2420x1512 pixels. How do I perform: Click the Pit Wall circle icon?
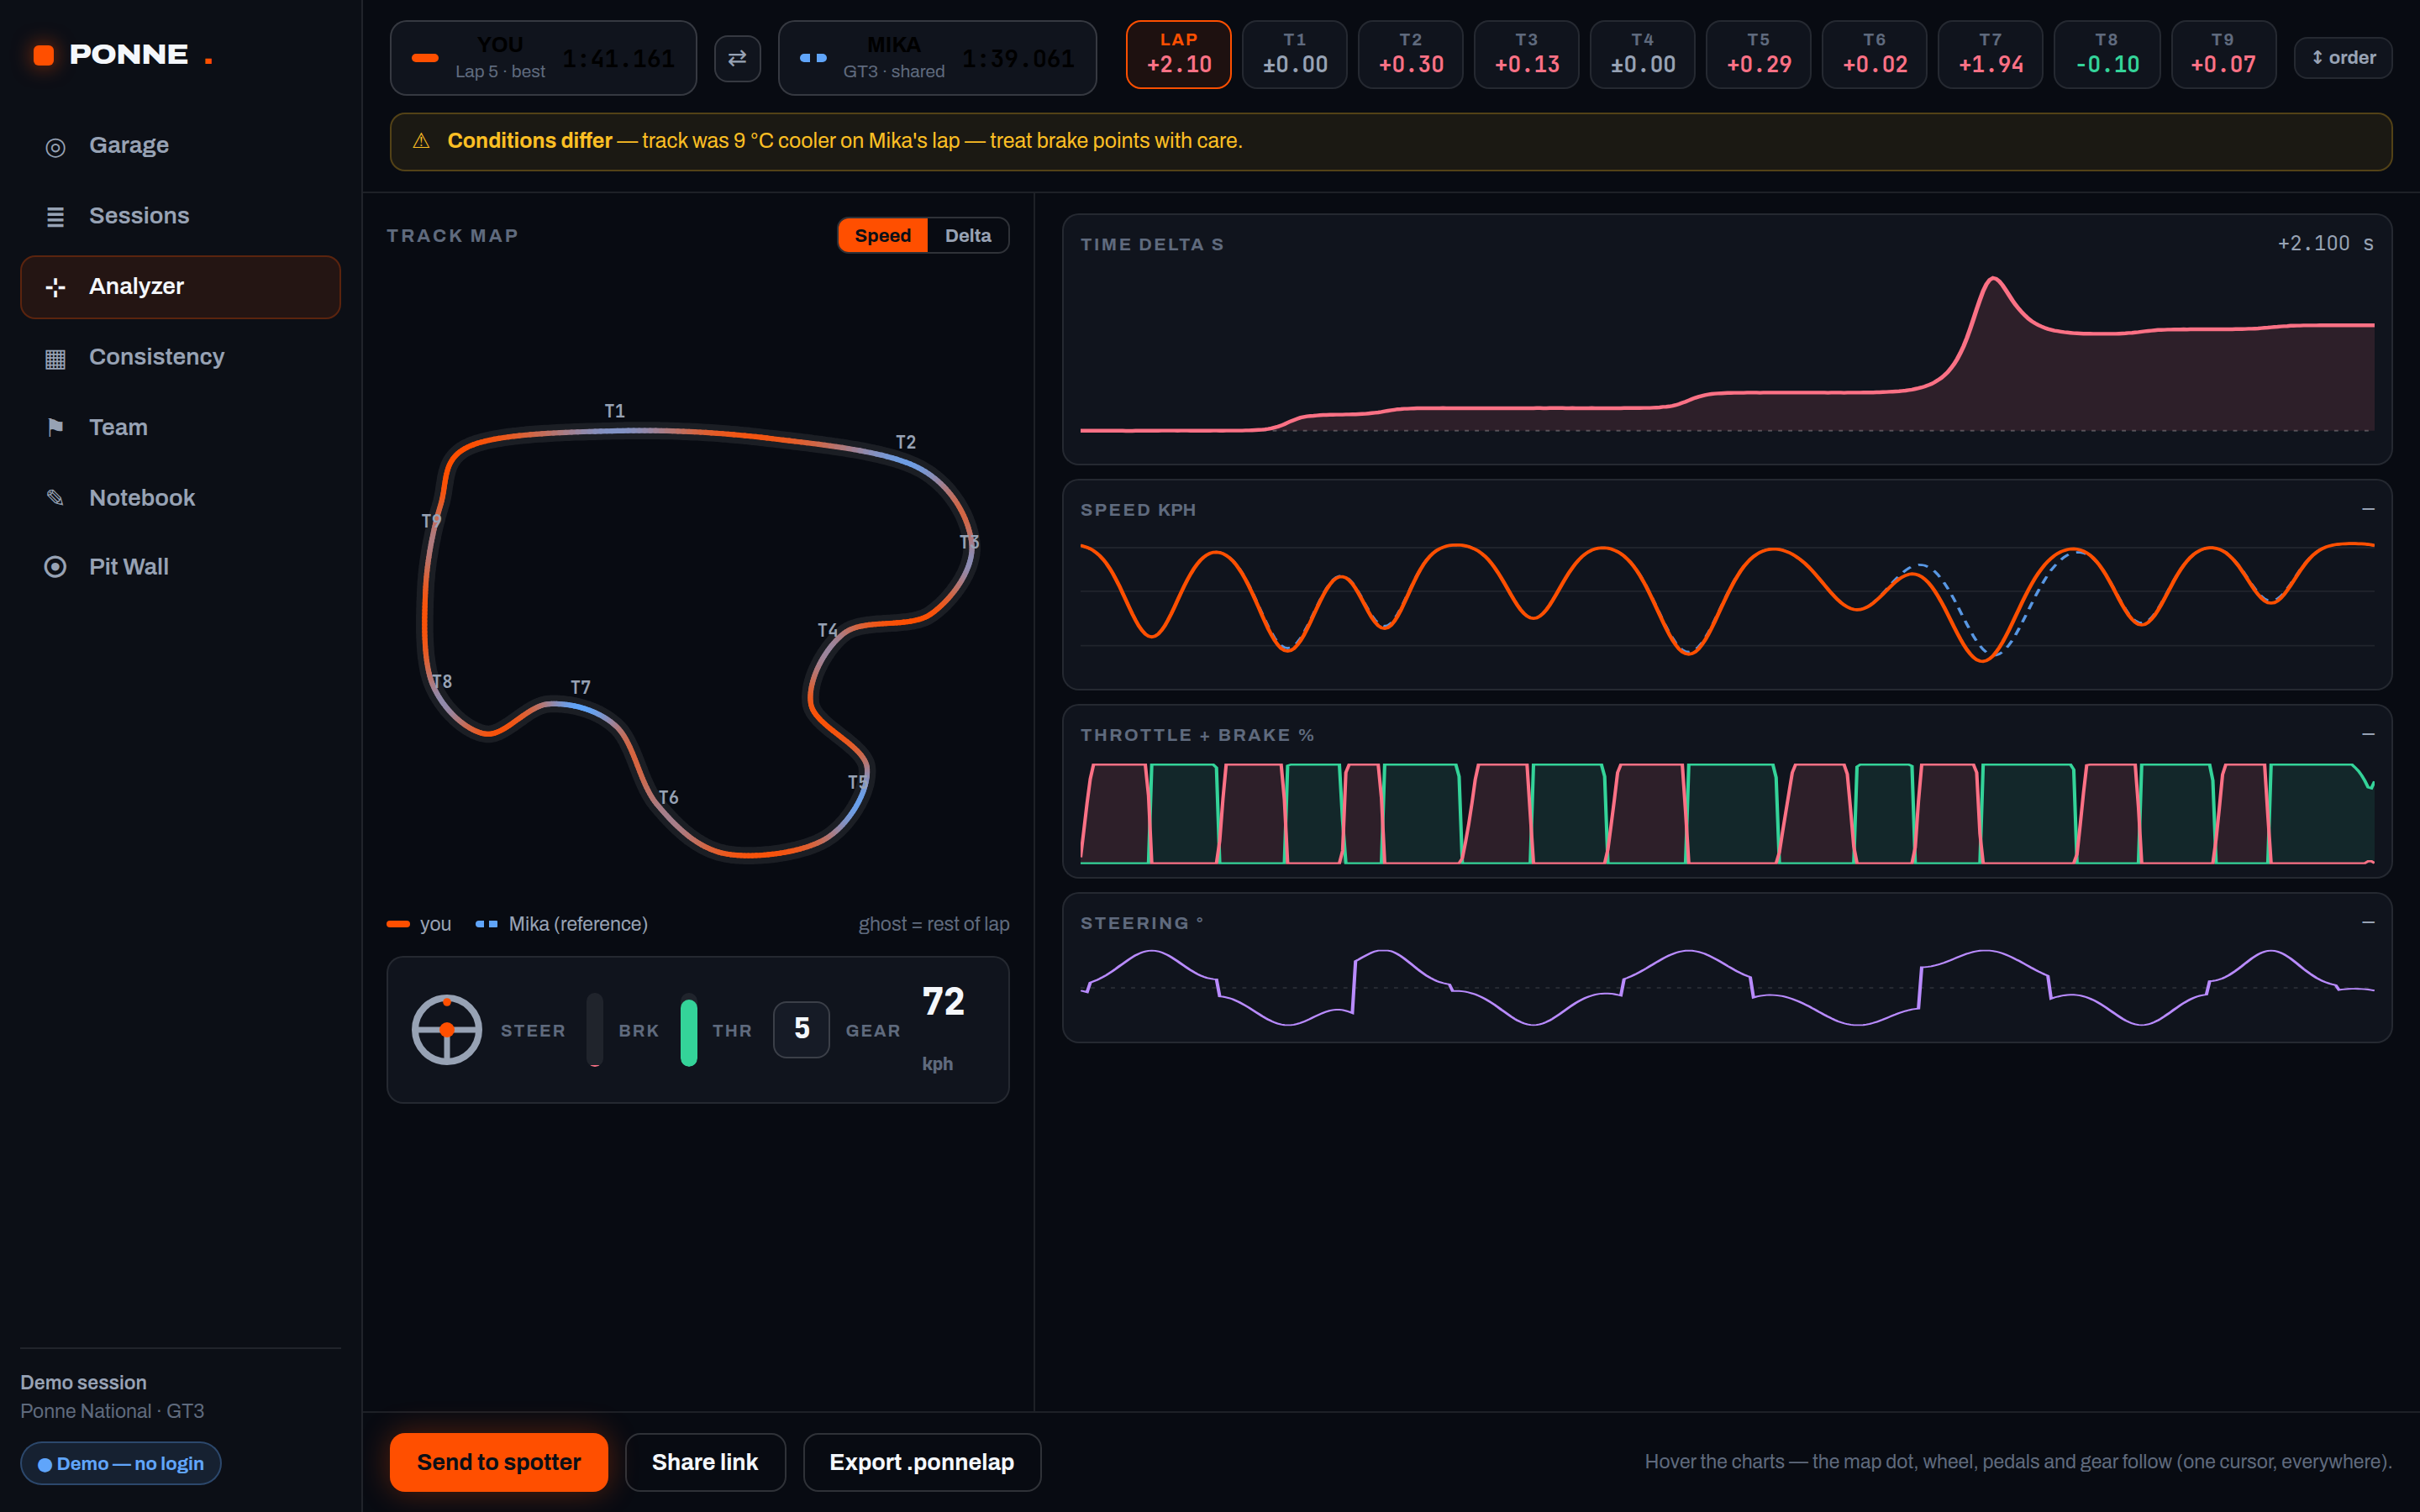tap(55, 567)
